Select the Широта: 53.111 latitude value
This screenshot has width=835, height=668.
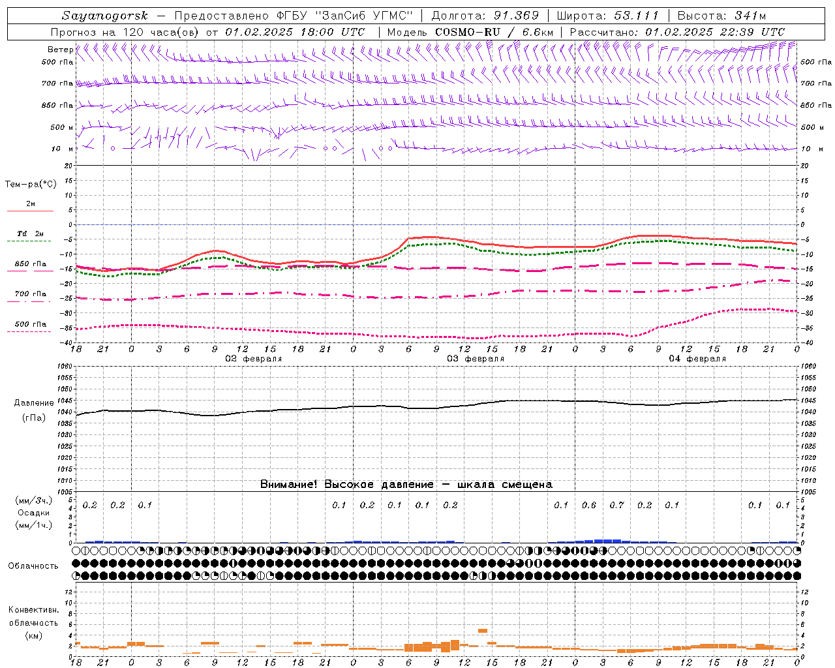tap(607, 16)
